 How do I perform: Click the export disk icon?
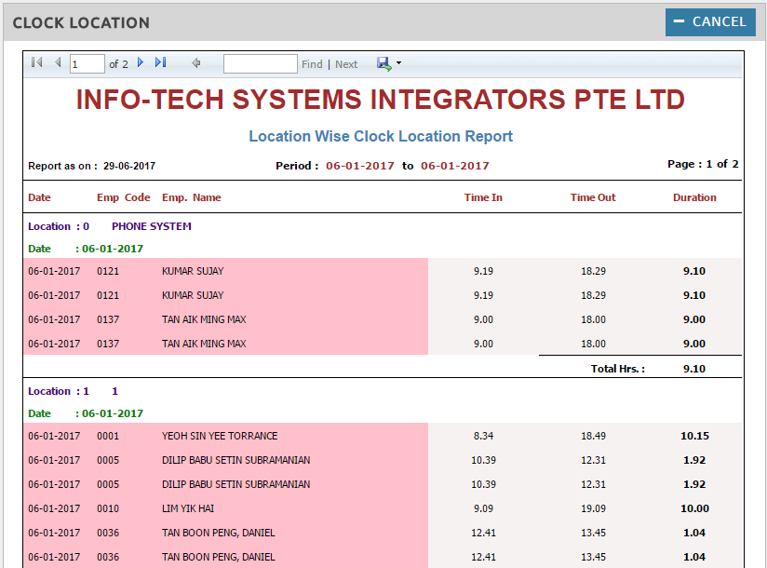383,63
